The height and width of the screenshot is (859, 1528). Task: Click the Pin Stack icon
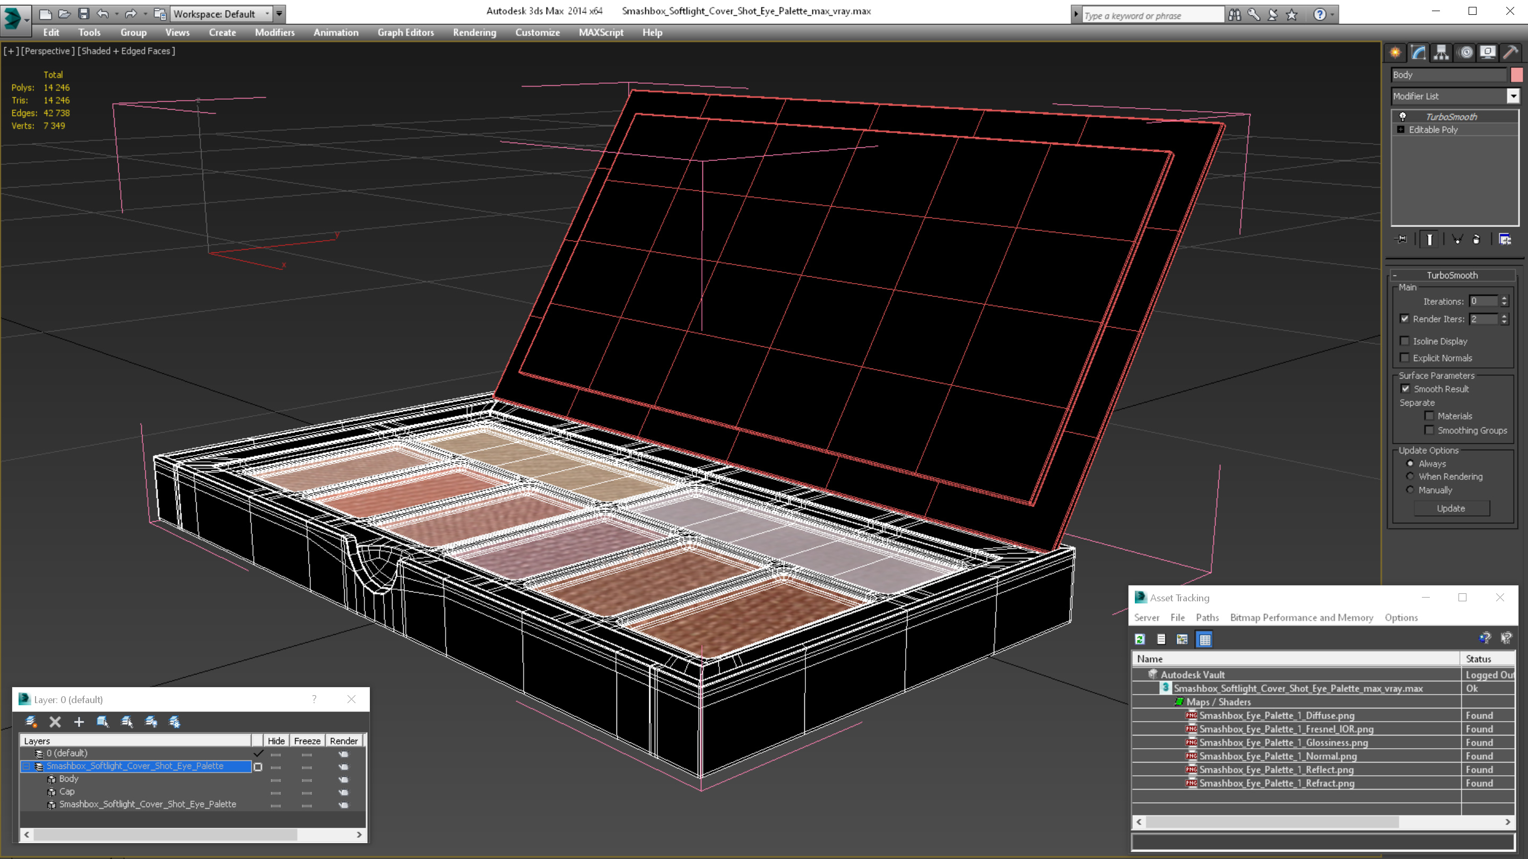click(1402, 240)
